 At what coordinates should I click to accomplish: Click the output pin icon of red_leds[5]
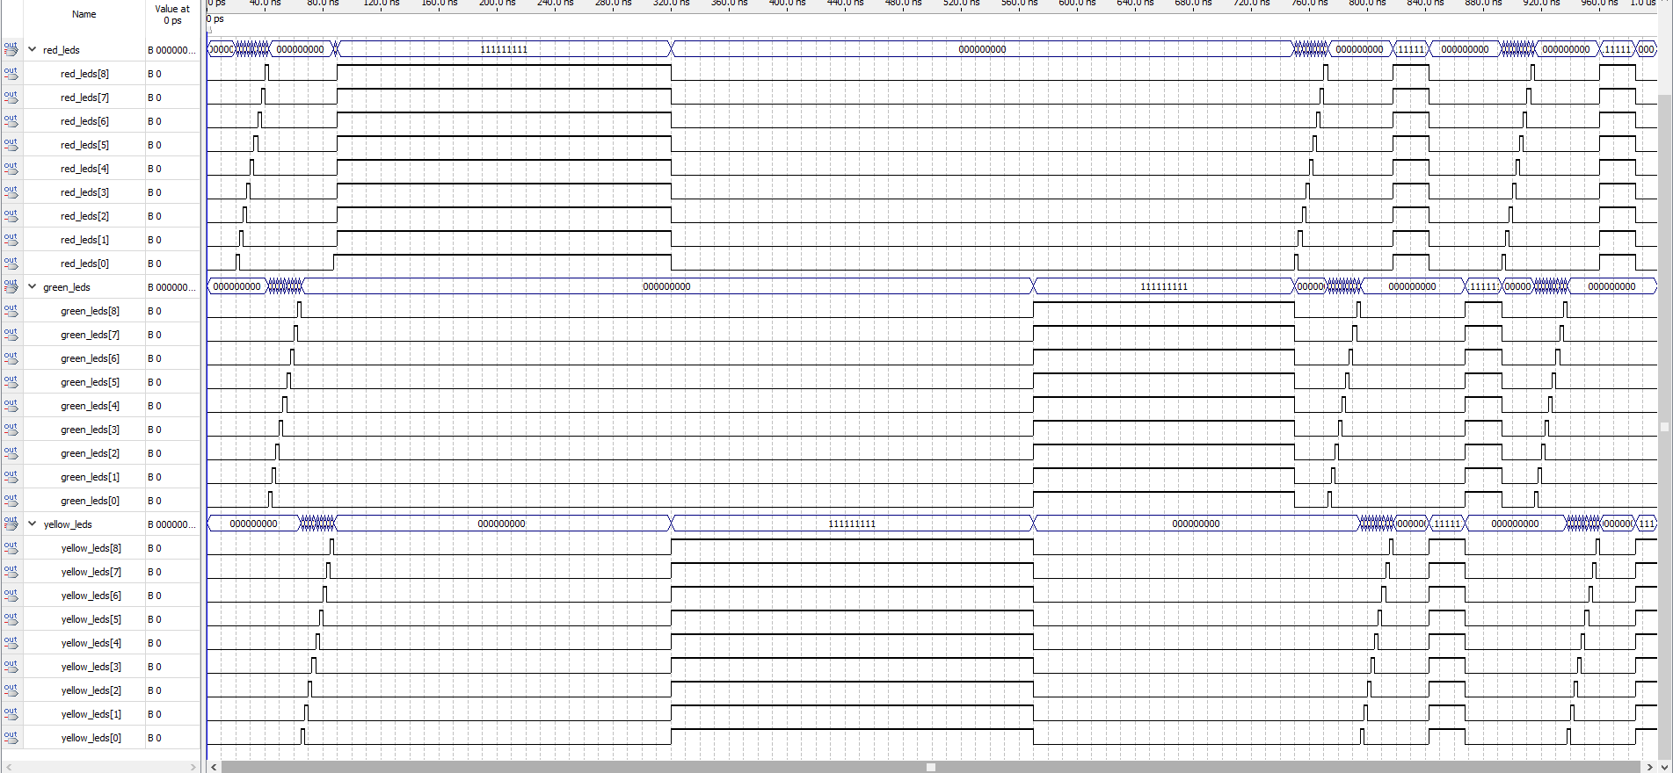tap(11, 144)
